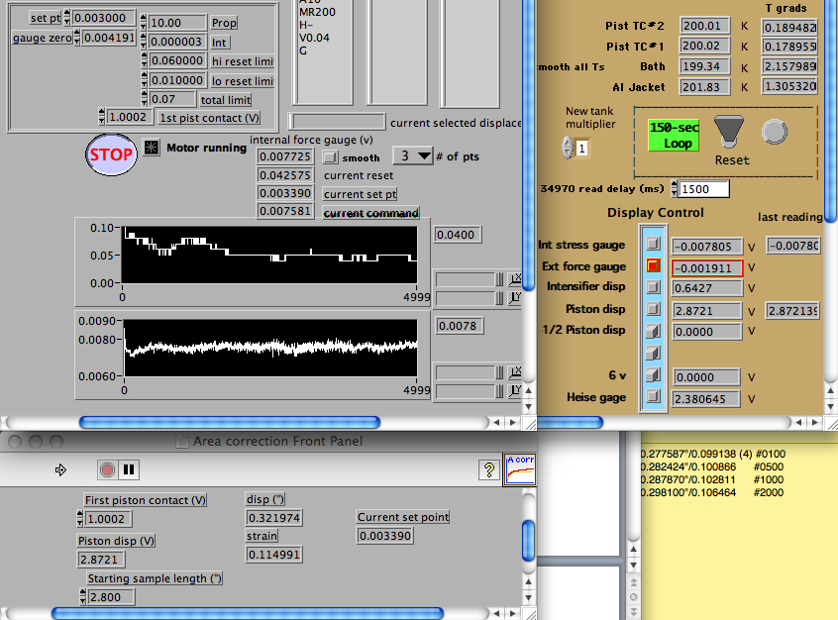
Task: Click the upper chart X-axis autoscale lock icon
Action: point(515,278)
